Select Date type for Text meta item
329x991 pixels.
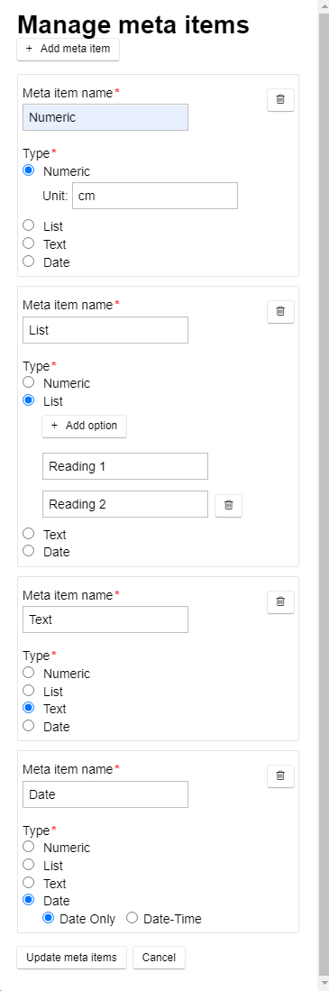29,726
